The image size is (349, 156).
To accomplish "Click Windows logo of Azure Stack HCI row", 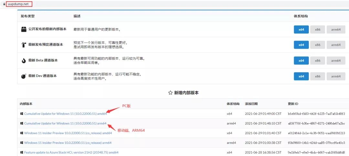I will pos(22,152).
